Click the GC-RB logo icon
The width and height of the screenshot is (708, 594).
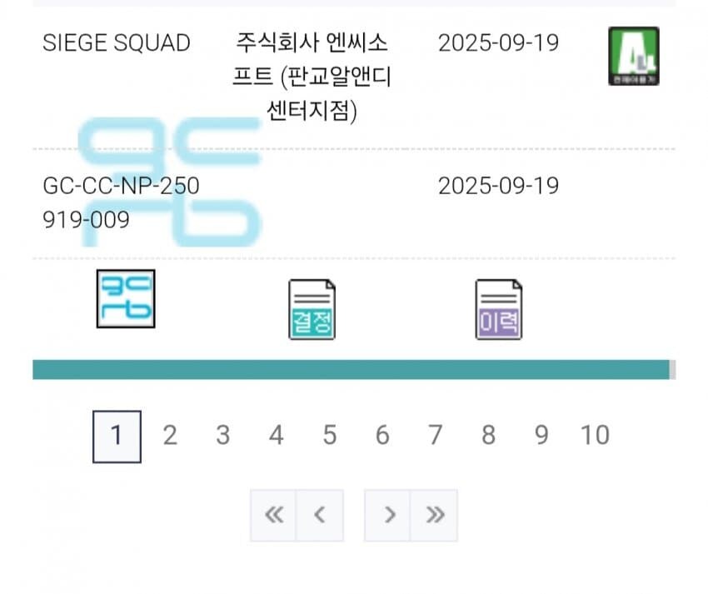coord(125,300)
